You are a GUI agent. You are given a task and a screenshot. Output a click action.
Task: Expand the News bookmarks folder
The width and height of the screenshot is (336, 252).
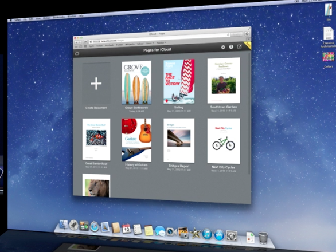(x=150, y=44)
